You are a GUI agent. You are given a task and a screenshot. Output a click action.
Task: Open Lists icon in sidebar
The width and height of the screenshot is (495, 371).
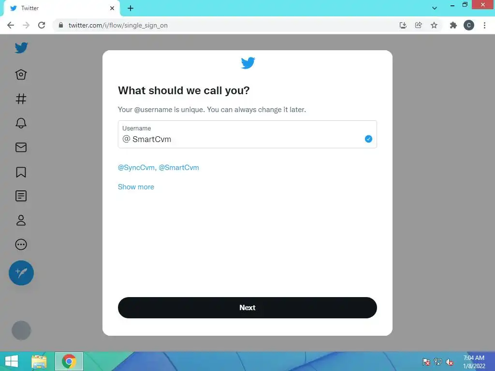[x=21, y=196]
